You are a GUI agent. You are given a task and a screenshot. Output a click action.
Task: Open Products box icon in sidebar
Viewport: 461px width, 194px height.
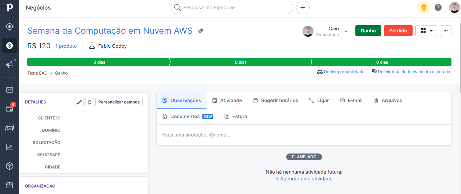pyautogui.click(x=10, y=166)
